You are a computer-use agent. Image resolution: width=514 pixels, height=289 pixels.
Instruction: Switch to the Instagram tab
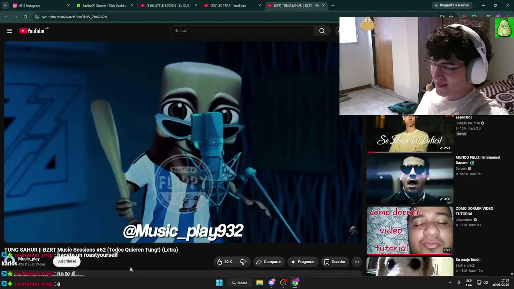41,6
